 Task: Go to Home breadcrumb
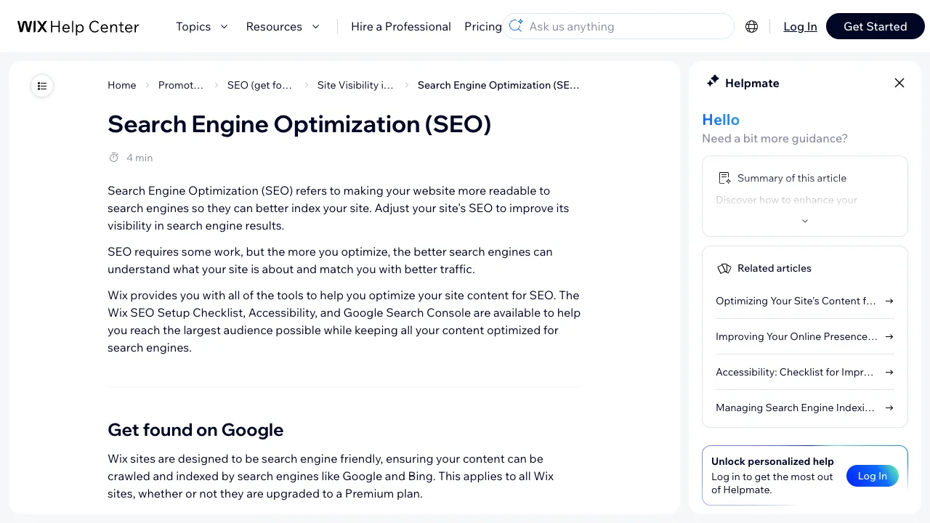pos(122,85)
